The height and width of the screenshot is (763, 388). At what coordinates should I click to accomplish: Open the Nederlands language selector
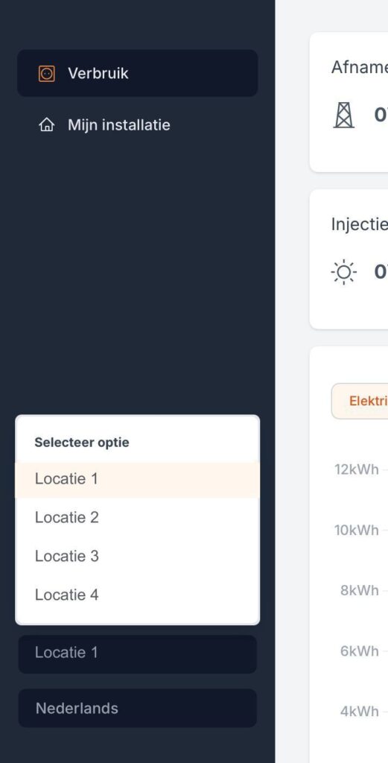point(138,708)
